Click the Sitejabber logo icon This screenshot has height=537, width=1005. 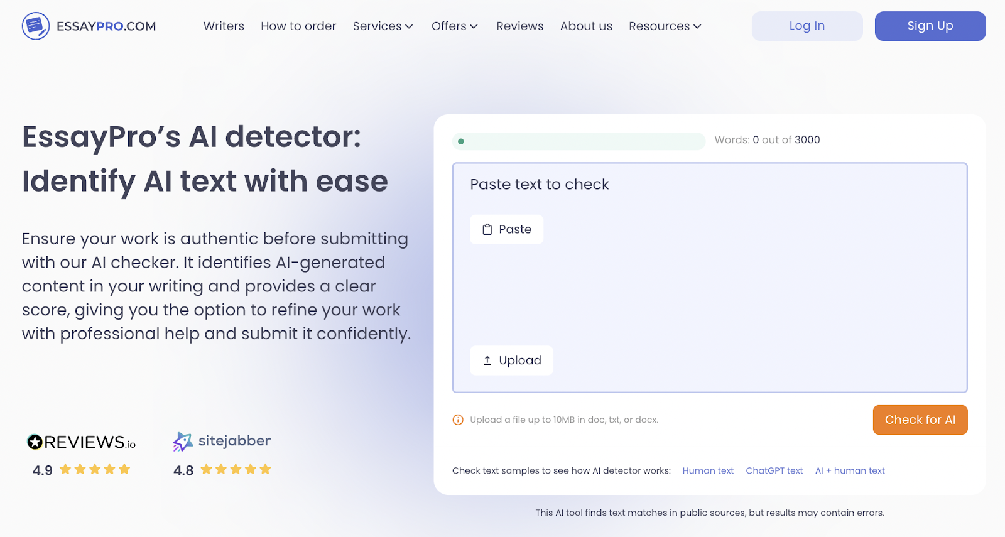(182, 442)
